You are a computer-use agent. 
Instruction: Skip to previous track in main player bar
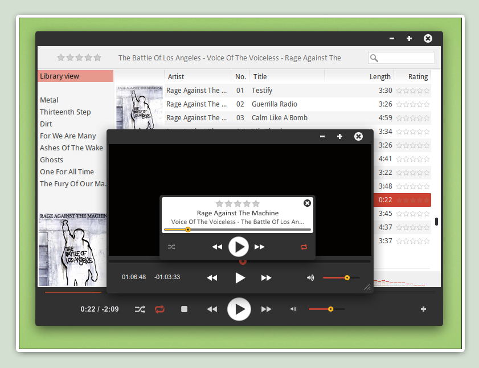coord(212,309)
